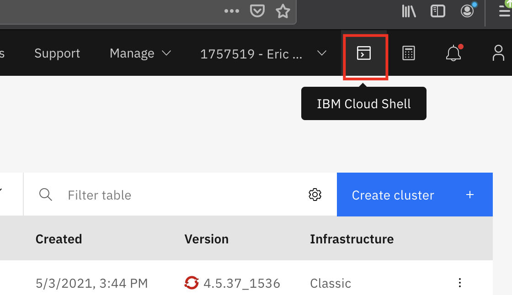Save page to Pocket
512x295 pixels.
pyautogui.click(x=257, y=11)
